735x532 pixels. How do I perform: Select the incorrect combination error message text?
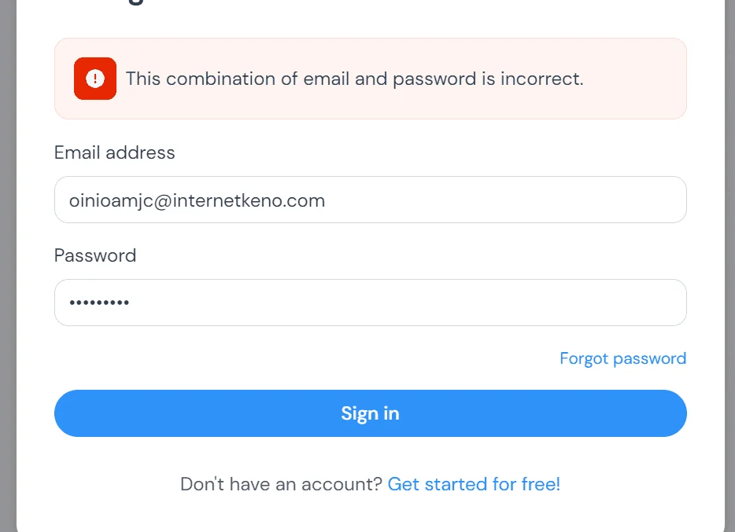pos(354,79)
